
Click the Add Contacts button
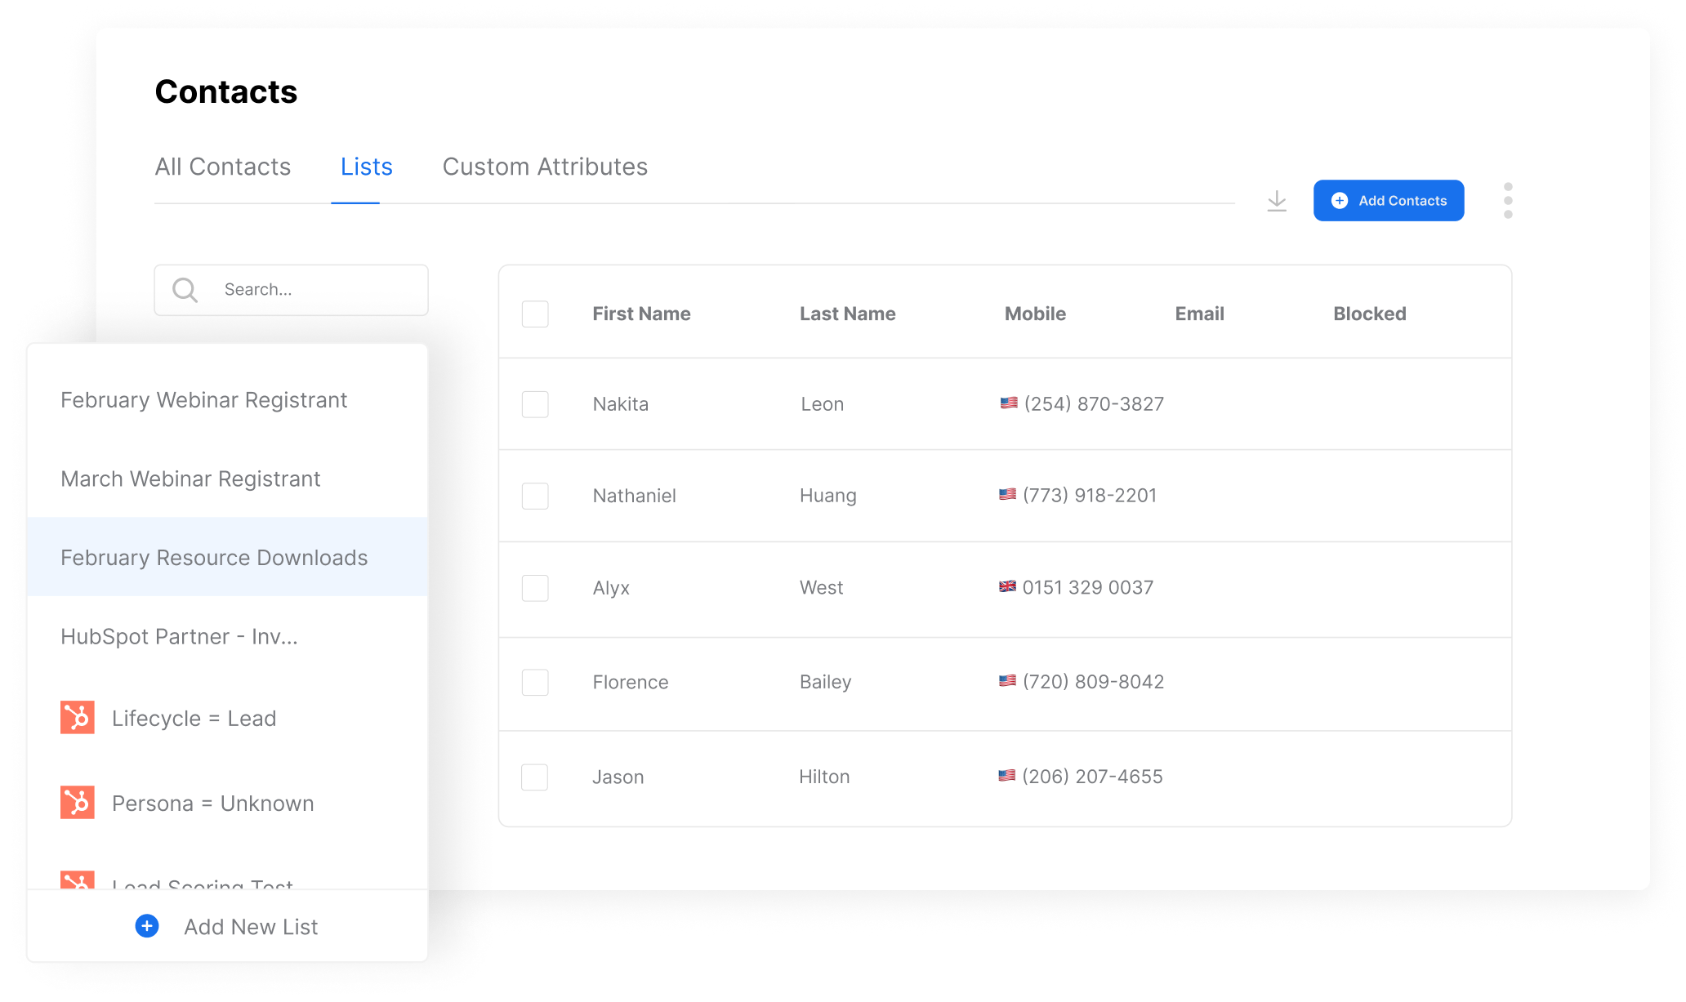[1388, 200]
